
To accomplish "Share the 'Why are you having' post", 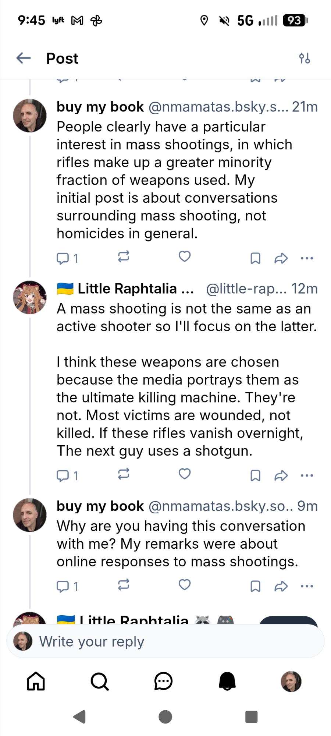I will click(281, 586).
